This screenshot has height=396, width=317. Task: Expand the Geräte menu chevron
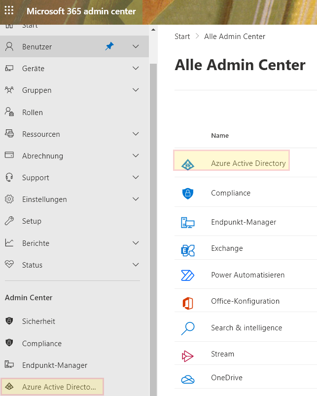coord(136,68)
